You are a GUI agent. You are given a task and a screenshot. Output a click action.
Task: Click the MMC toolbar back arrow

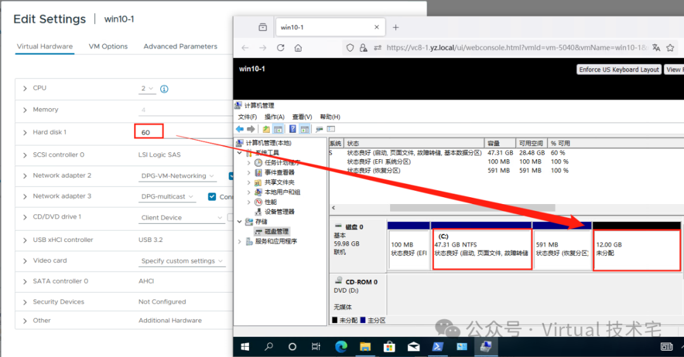tap(239, 129)
